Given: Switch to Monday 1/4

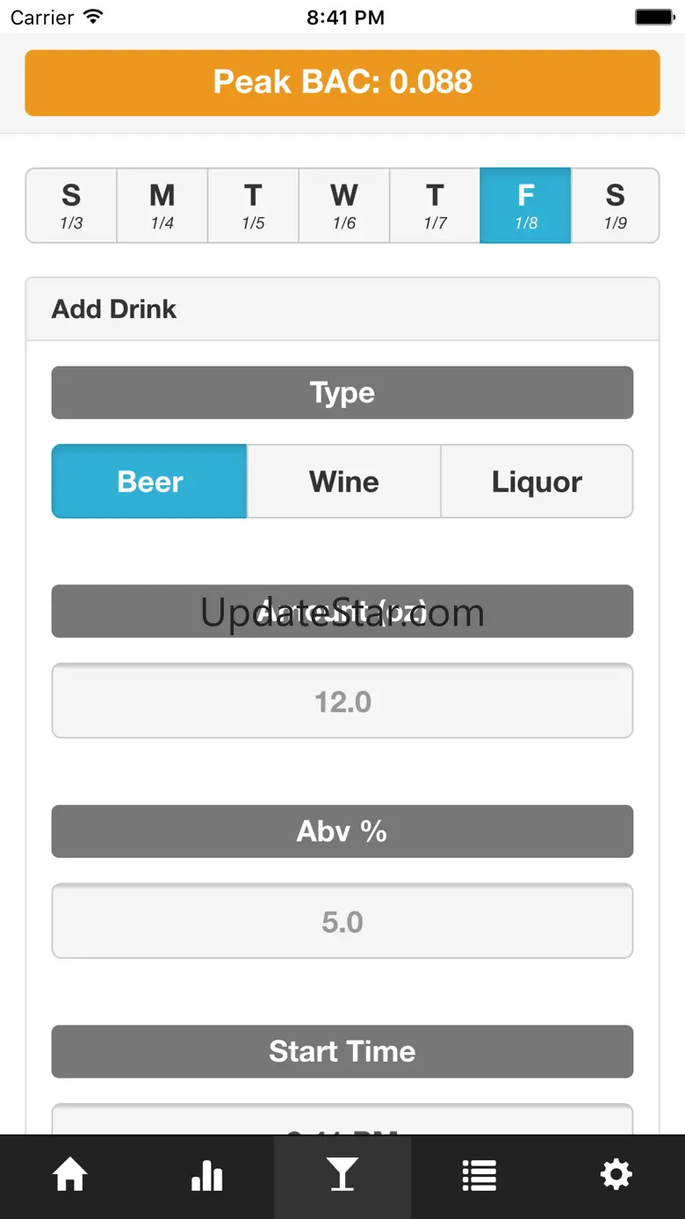Looking at the screenshot, I should (x=162, y=206).
